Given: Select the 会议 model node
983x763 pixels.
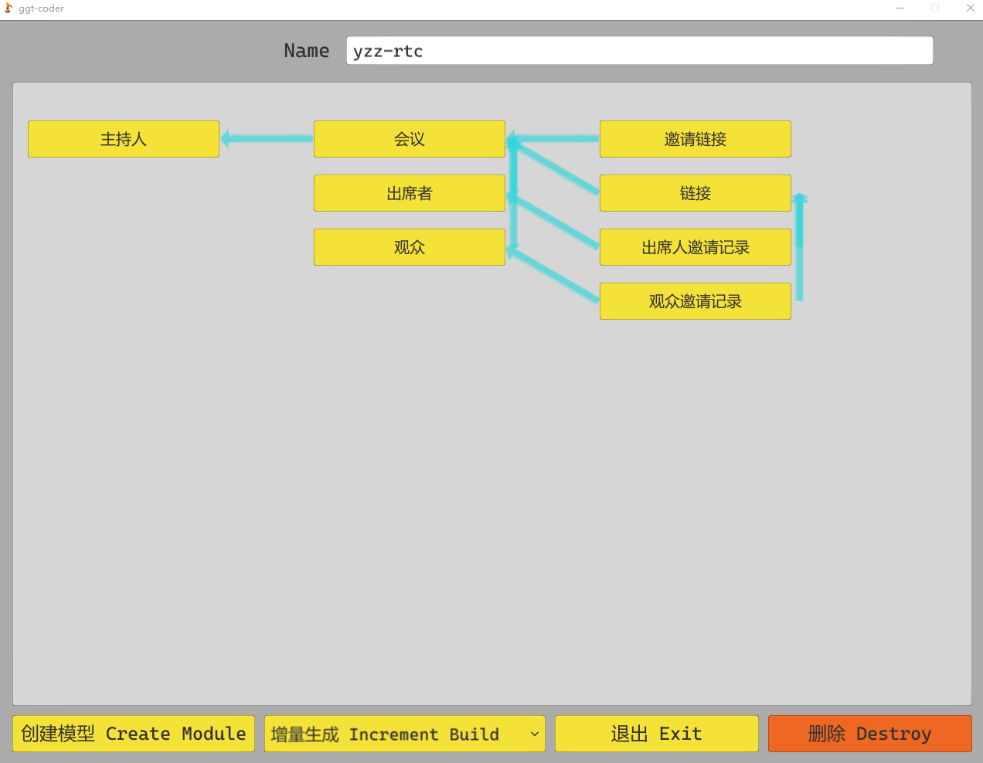Looking at the screenshot, I should coord(409,139).
